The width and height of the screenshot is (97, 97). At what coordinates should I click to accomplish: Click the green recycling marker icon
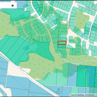34,40
